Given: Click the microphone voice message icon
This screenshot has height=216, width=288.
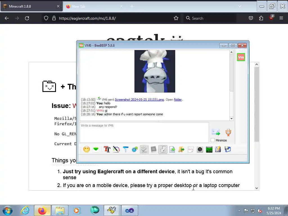Looking at the screenshot, I should [228, 132].
